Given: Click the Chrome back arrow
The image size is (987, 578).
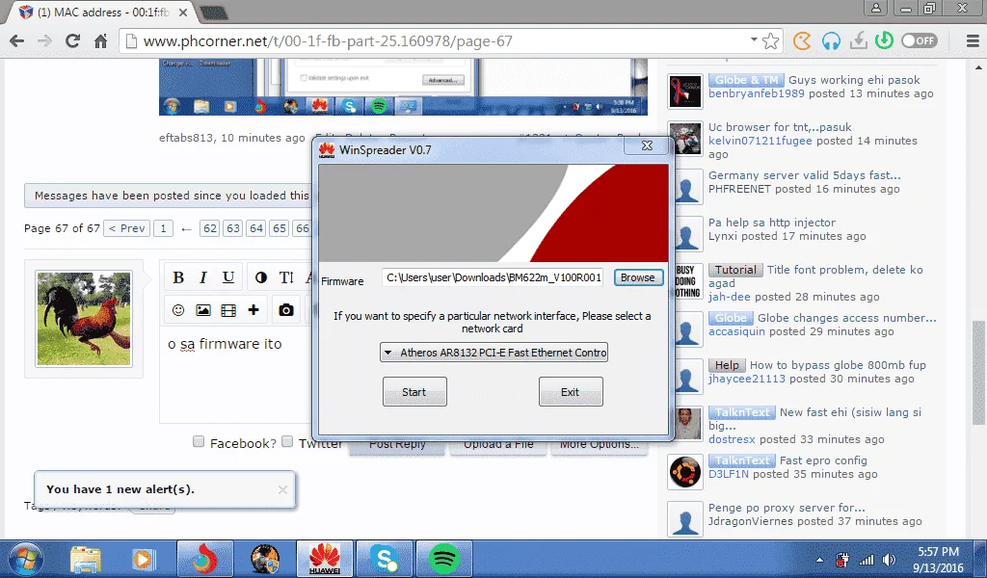Looking at the screenshot, I should [17, 40].
